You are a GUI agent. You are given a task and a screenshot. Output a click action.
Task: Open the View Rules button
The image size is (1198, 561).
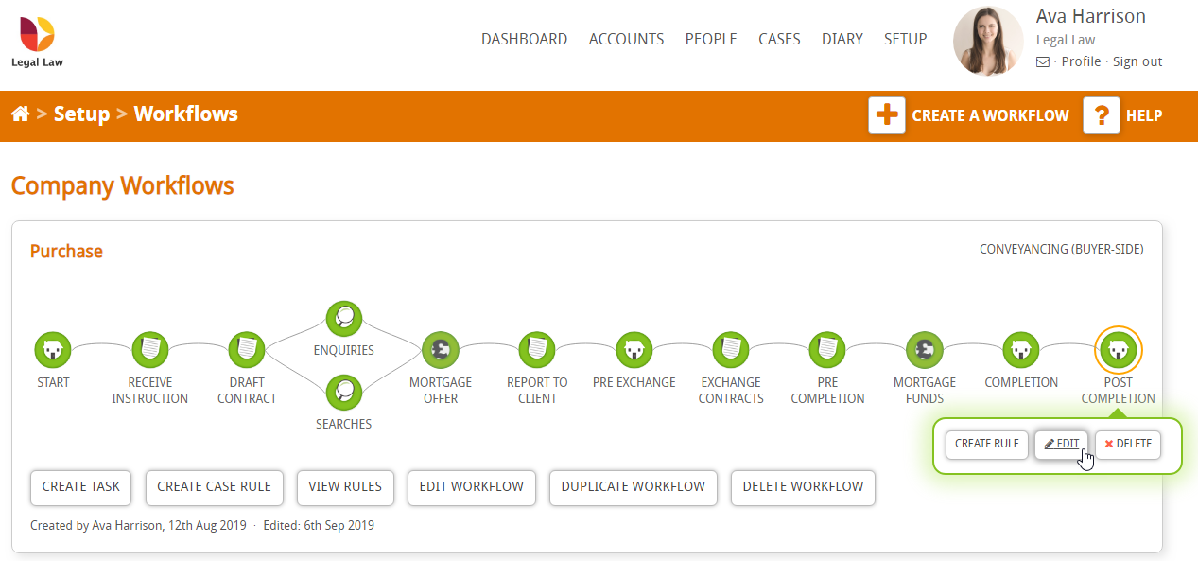coord(344,487)
